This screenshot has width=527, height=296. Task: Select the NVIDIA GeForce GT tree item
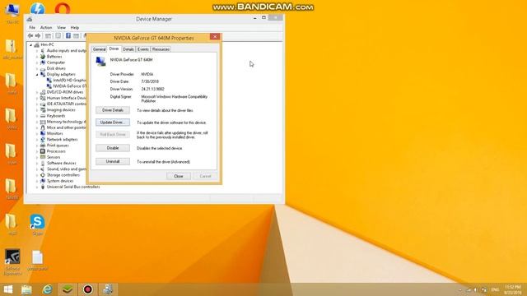point(66,86)
